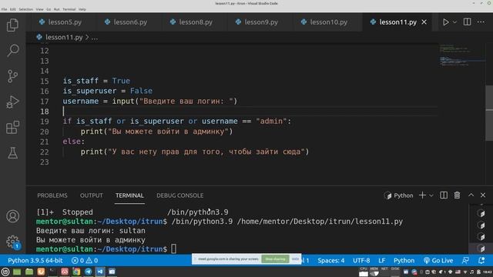This screenshot has width=493, height=277.
Task: Start Go Live server
Action: (438, 260)
